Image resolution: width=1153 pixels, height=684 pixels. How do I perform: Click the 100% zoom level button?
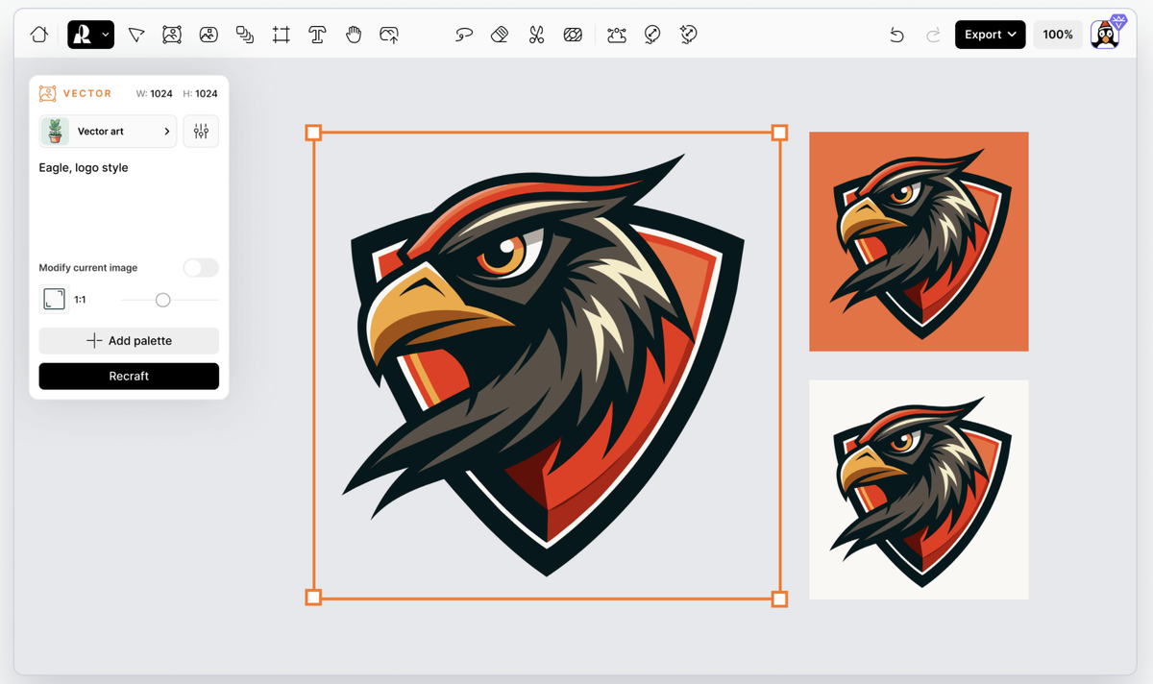pyautogui.click(x=1058, y=35)
